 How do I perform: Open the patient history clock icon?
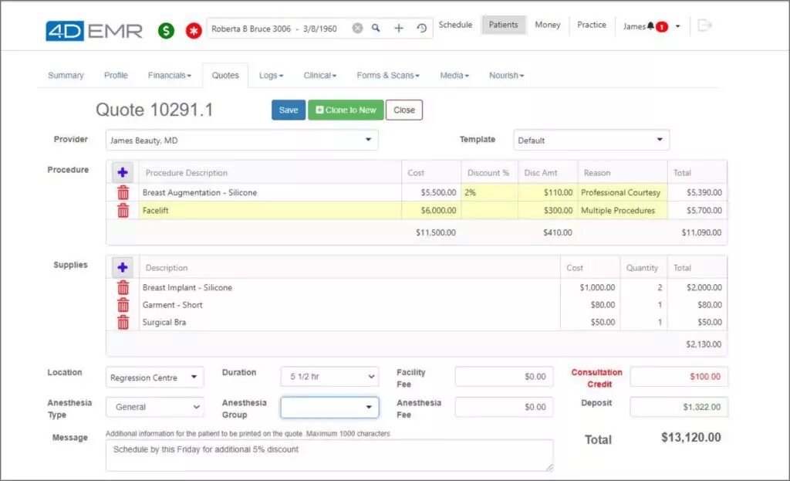point(421,29)
